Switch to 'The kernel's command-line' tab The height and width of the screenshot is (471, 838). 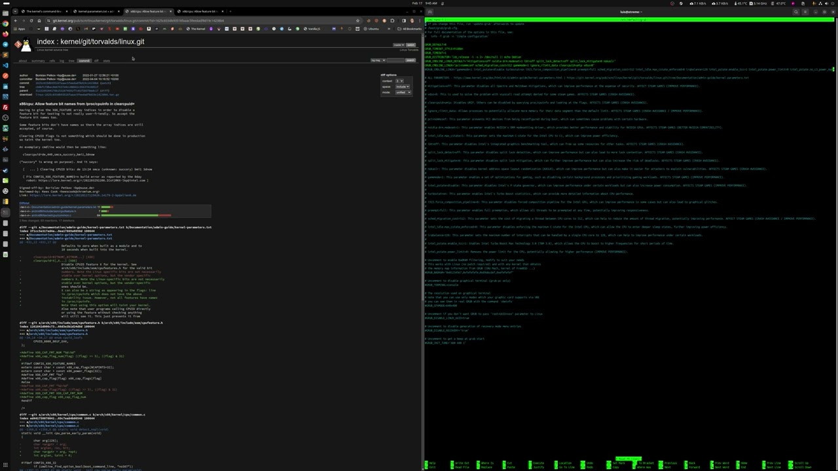tap(45, 11)
